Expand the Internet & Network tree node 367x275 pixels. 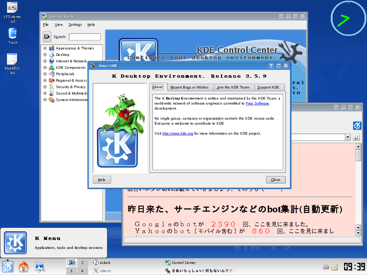[x=45, y=61]
